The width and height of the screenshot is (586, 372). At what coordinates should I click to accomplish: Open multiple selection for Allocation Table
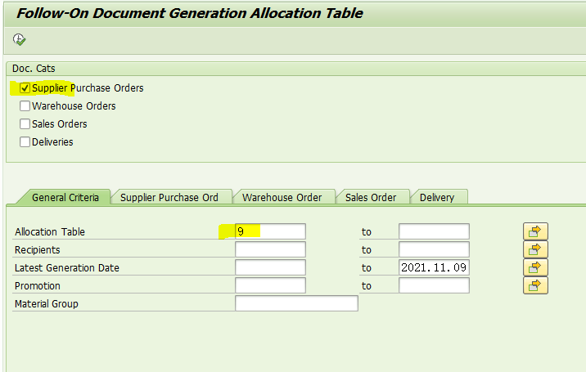pyautogui.click(x=535, y=231)
